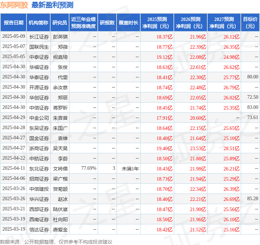Viewport: 260px width, 245px height.
Task: Click the 覆盖时长 column header
Action: pyautogui.click(x=128, y=23)
